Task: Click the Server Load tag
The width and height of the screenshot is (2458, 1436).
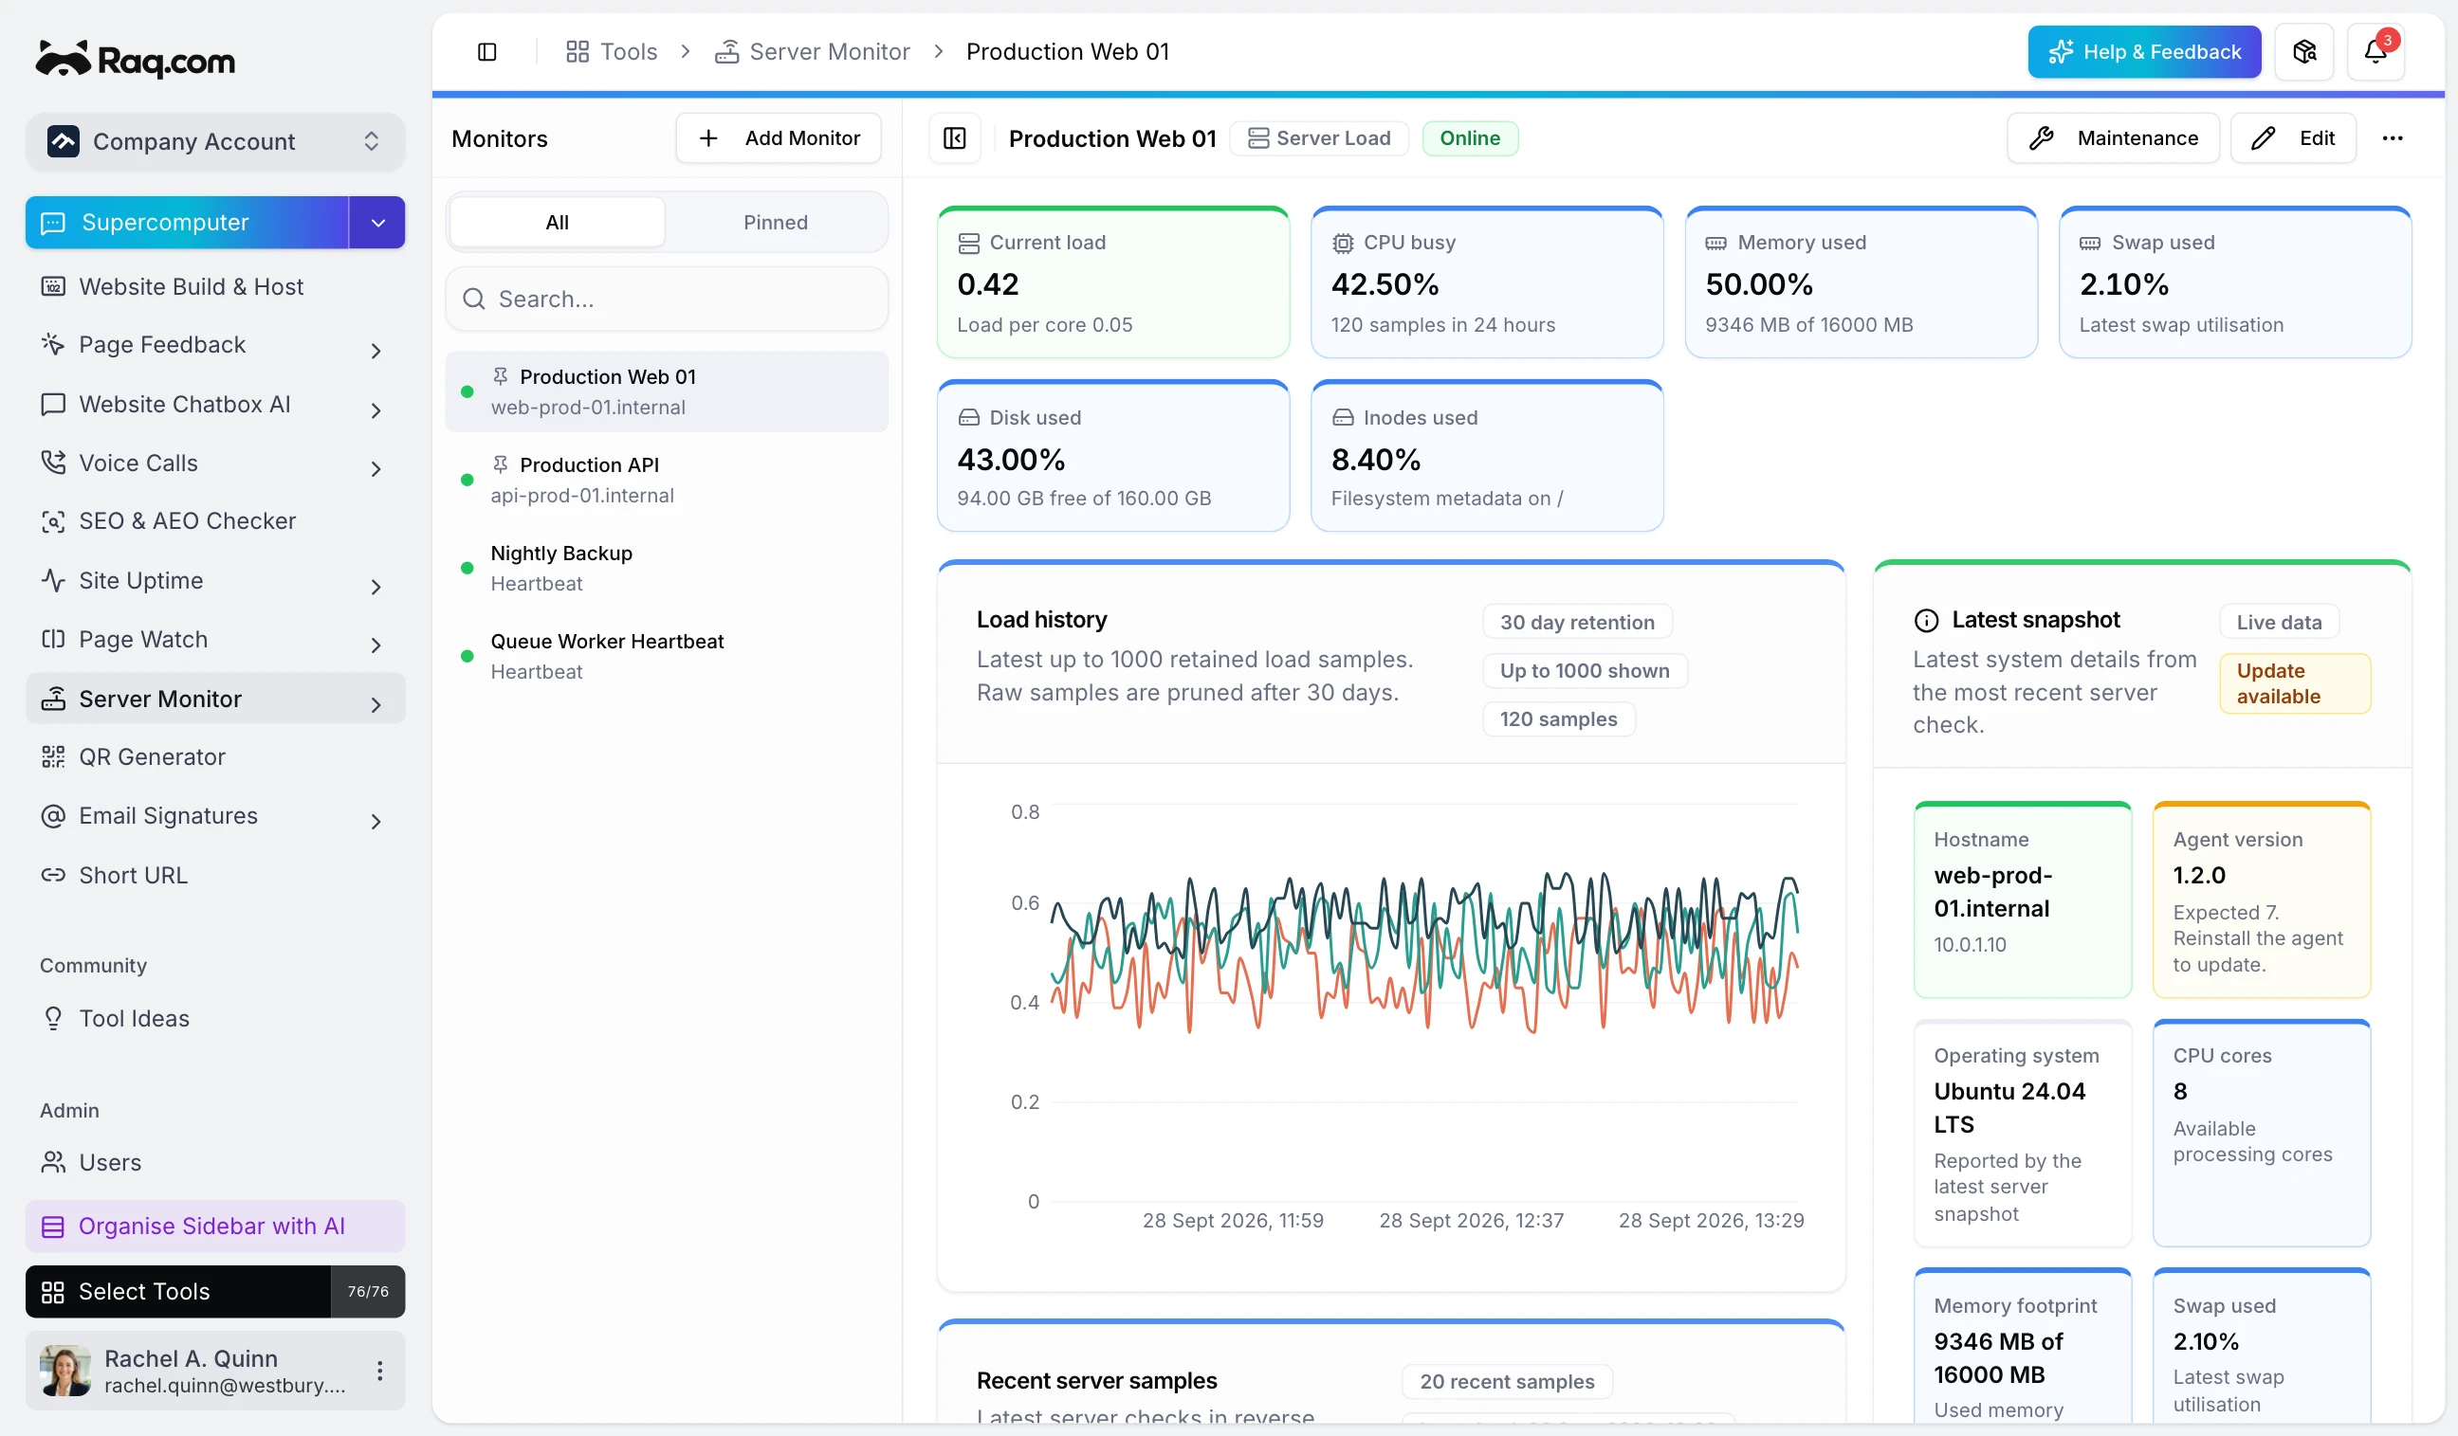Action: 1319,138
